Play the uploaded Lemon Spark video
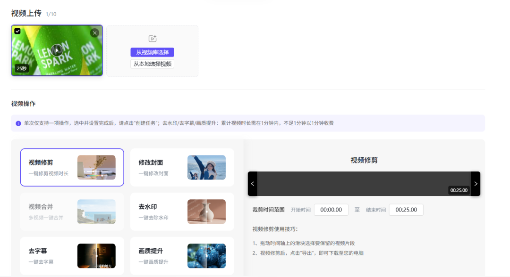The image size is (510, 277). [x=57, y=50]
